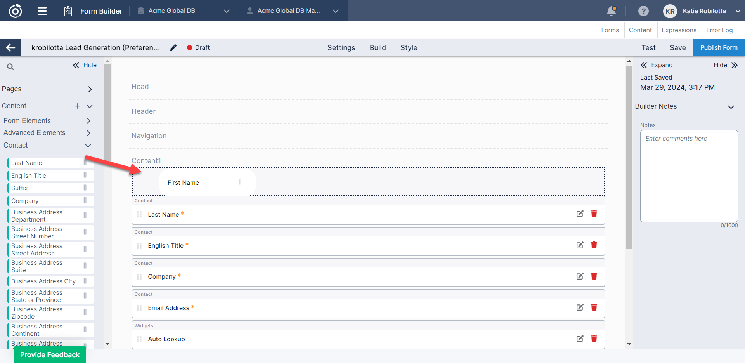Image resolution: width=745 pixels, height=363 pixels.
Task: Edit the Company field
Action: pos(580,276)
